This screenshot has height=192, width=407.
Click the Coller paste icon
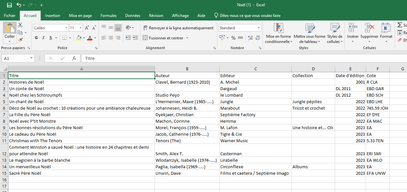tap(10, 28)
